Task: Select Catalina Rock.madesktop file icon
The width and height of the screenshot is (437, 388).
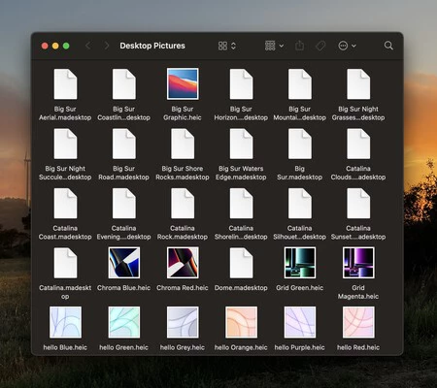Action: tap(183, 204)
